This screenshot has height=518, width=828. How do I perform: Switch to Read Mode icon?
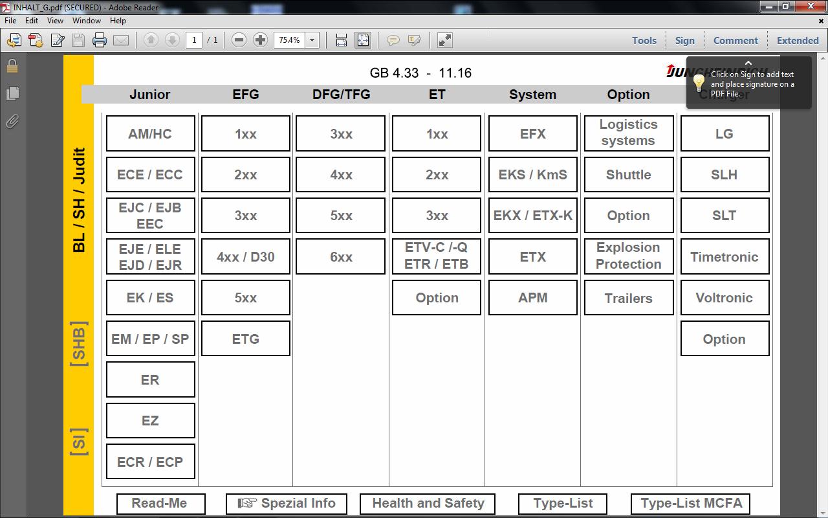pos(444,40)
